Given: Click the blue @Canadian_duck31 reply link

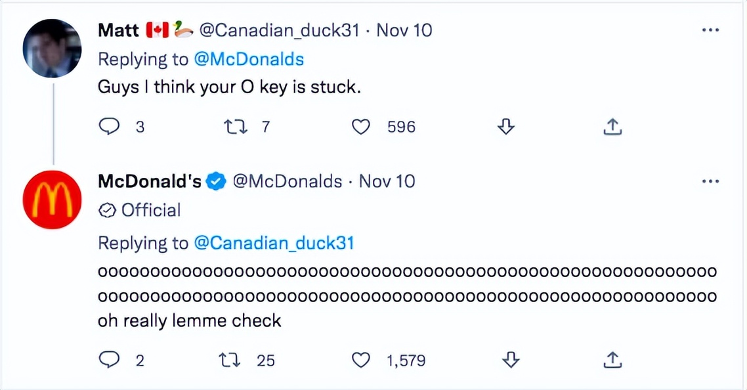Looking at the screenshot, I should [274, 243].
